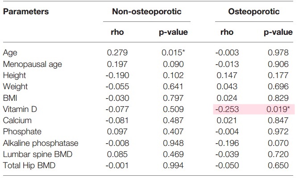Select the Total Hip BMD label
Image resolution: width=299 pixels, height=178 pixels.
coord(29,166)
